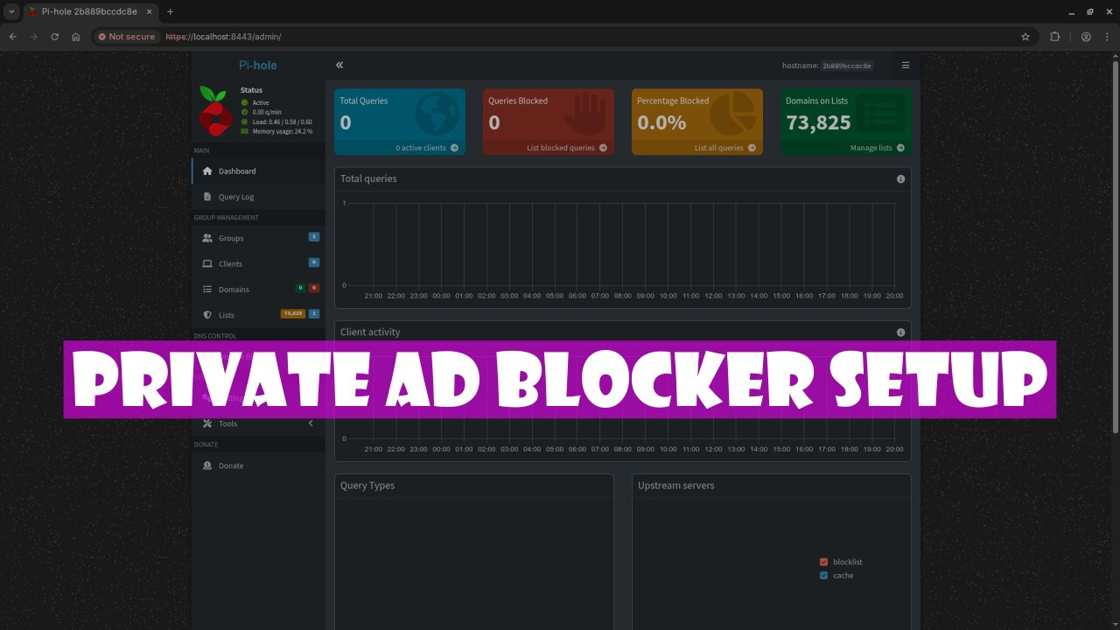1120x630 pixels.
Task: Click the 0.0% Percentage Blocked value
Action: [x=661, y=123]
